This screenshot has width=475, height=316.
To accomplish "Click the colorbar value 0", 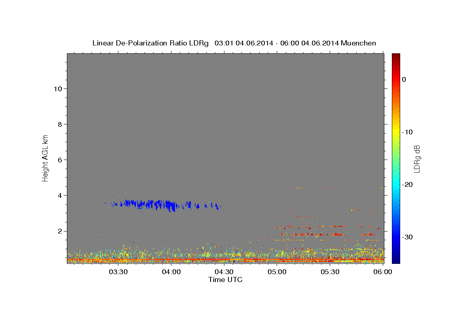I will (404, 79).
